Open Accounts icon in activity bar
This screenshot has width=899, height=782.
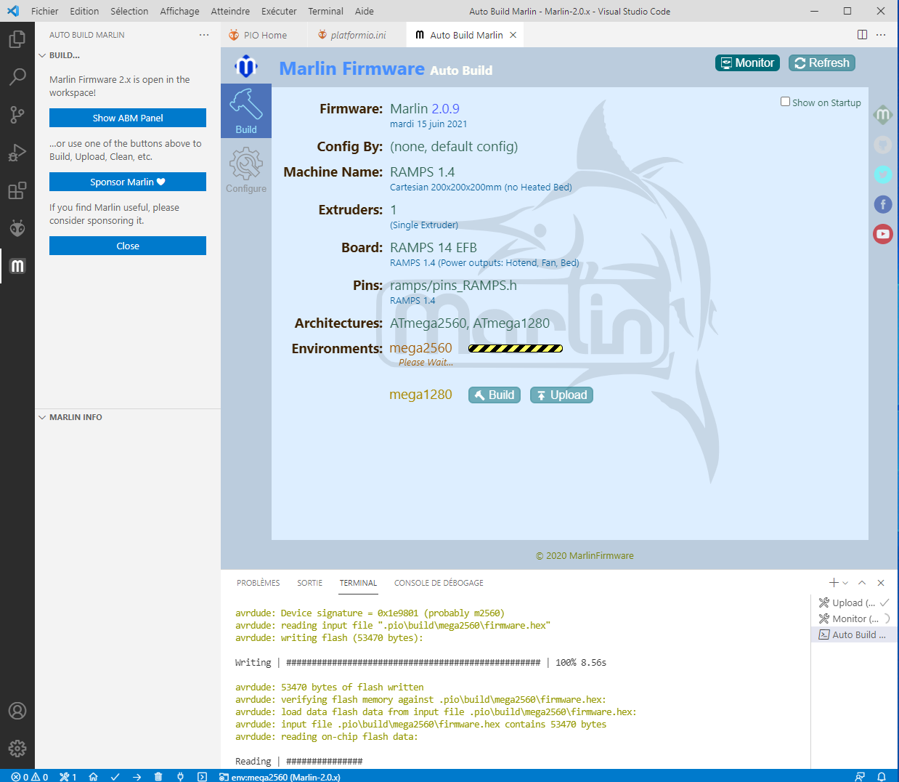(x=17, y=711)
